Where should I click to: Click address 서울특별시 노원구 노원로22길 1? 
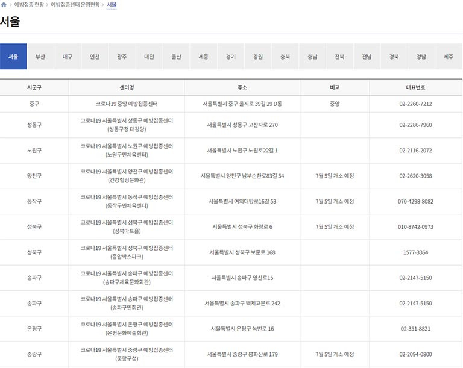click(242, 151)
